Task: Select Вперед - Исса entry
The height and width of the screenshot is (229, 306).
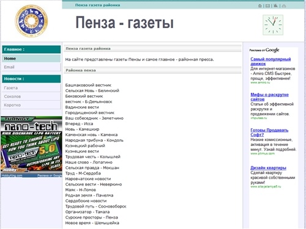Action: [79, 123]
